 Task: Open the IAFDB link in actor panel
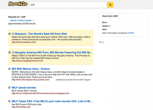[x=131, y=33]
